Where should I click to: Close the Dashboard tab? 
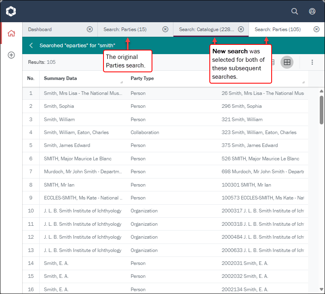90,29
